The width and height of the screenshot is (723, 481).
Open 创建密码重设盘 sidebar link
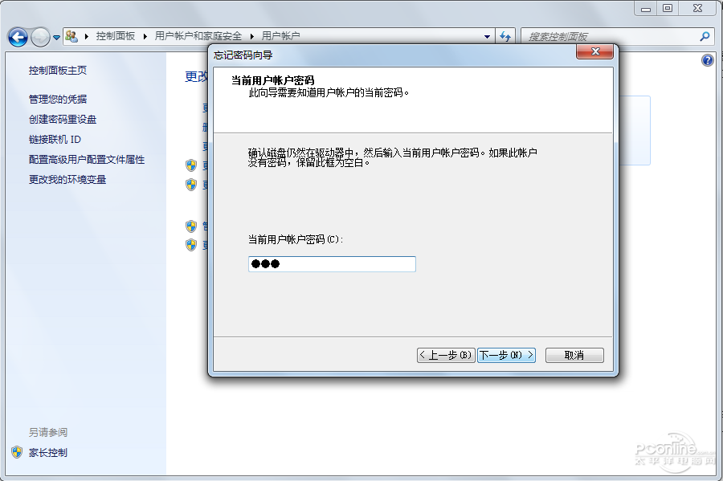pos(63,119)
